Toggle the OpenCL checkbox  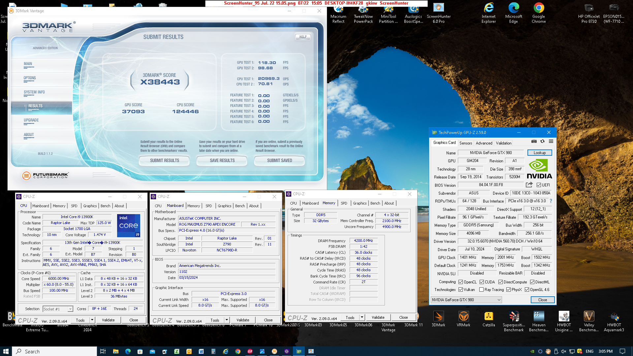coord(460,282)
